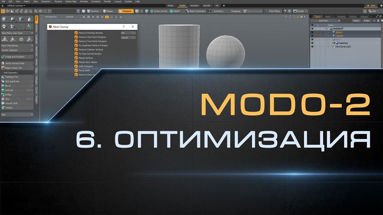This screenshot has width=383, height=215.
Task: Click the SDS Subdivide tool
Action: pos(17,82)
